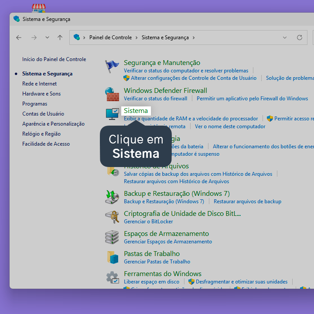Image resolution: width=314 pixels, height=314 pixels.
Task: Open Facilidade de Acesso category
Action: pos(46,144)
